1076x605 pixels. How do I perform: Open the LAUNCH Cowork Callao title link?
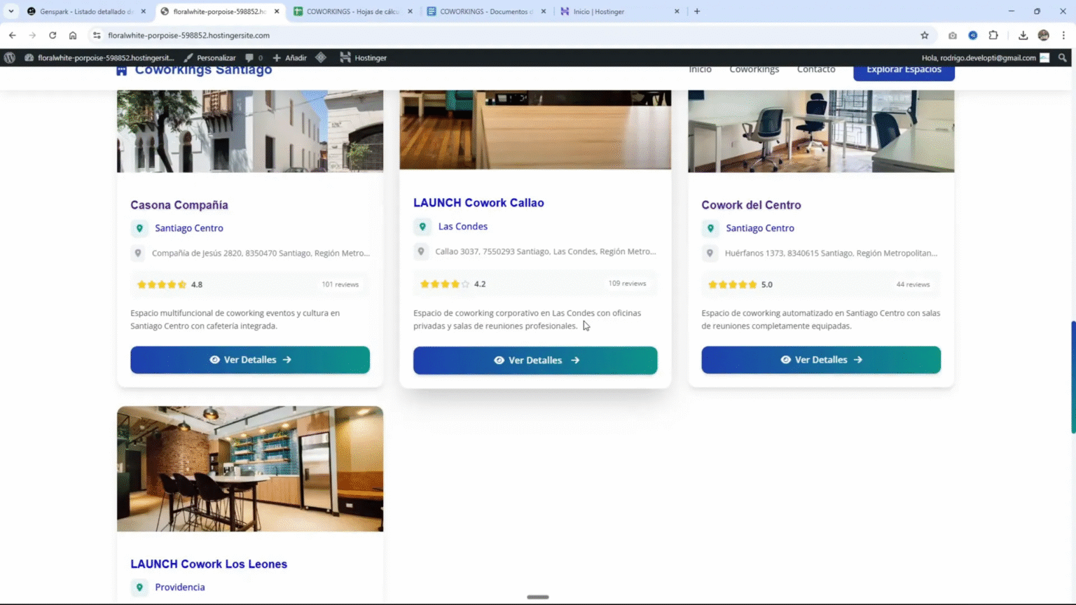pyautogui.click(x=478, y=202)
